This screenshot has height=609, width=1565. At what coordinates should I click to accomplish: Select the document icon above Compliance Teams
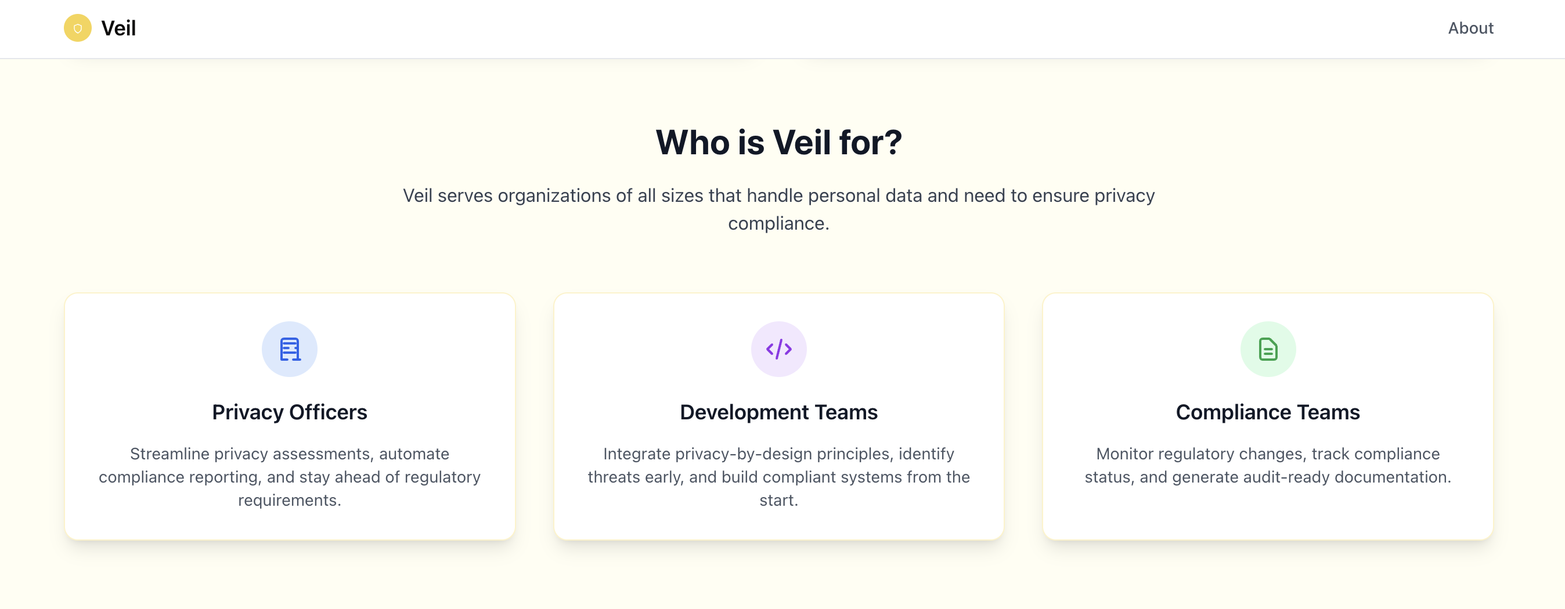click(x=1267, y=348)
